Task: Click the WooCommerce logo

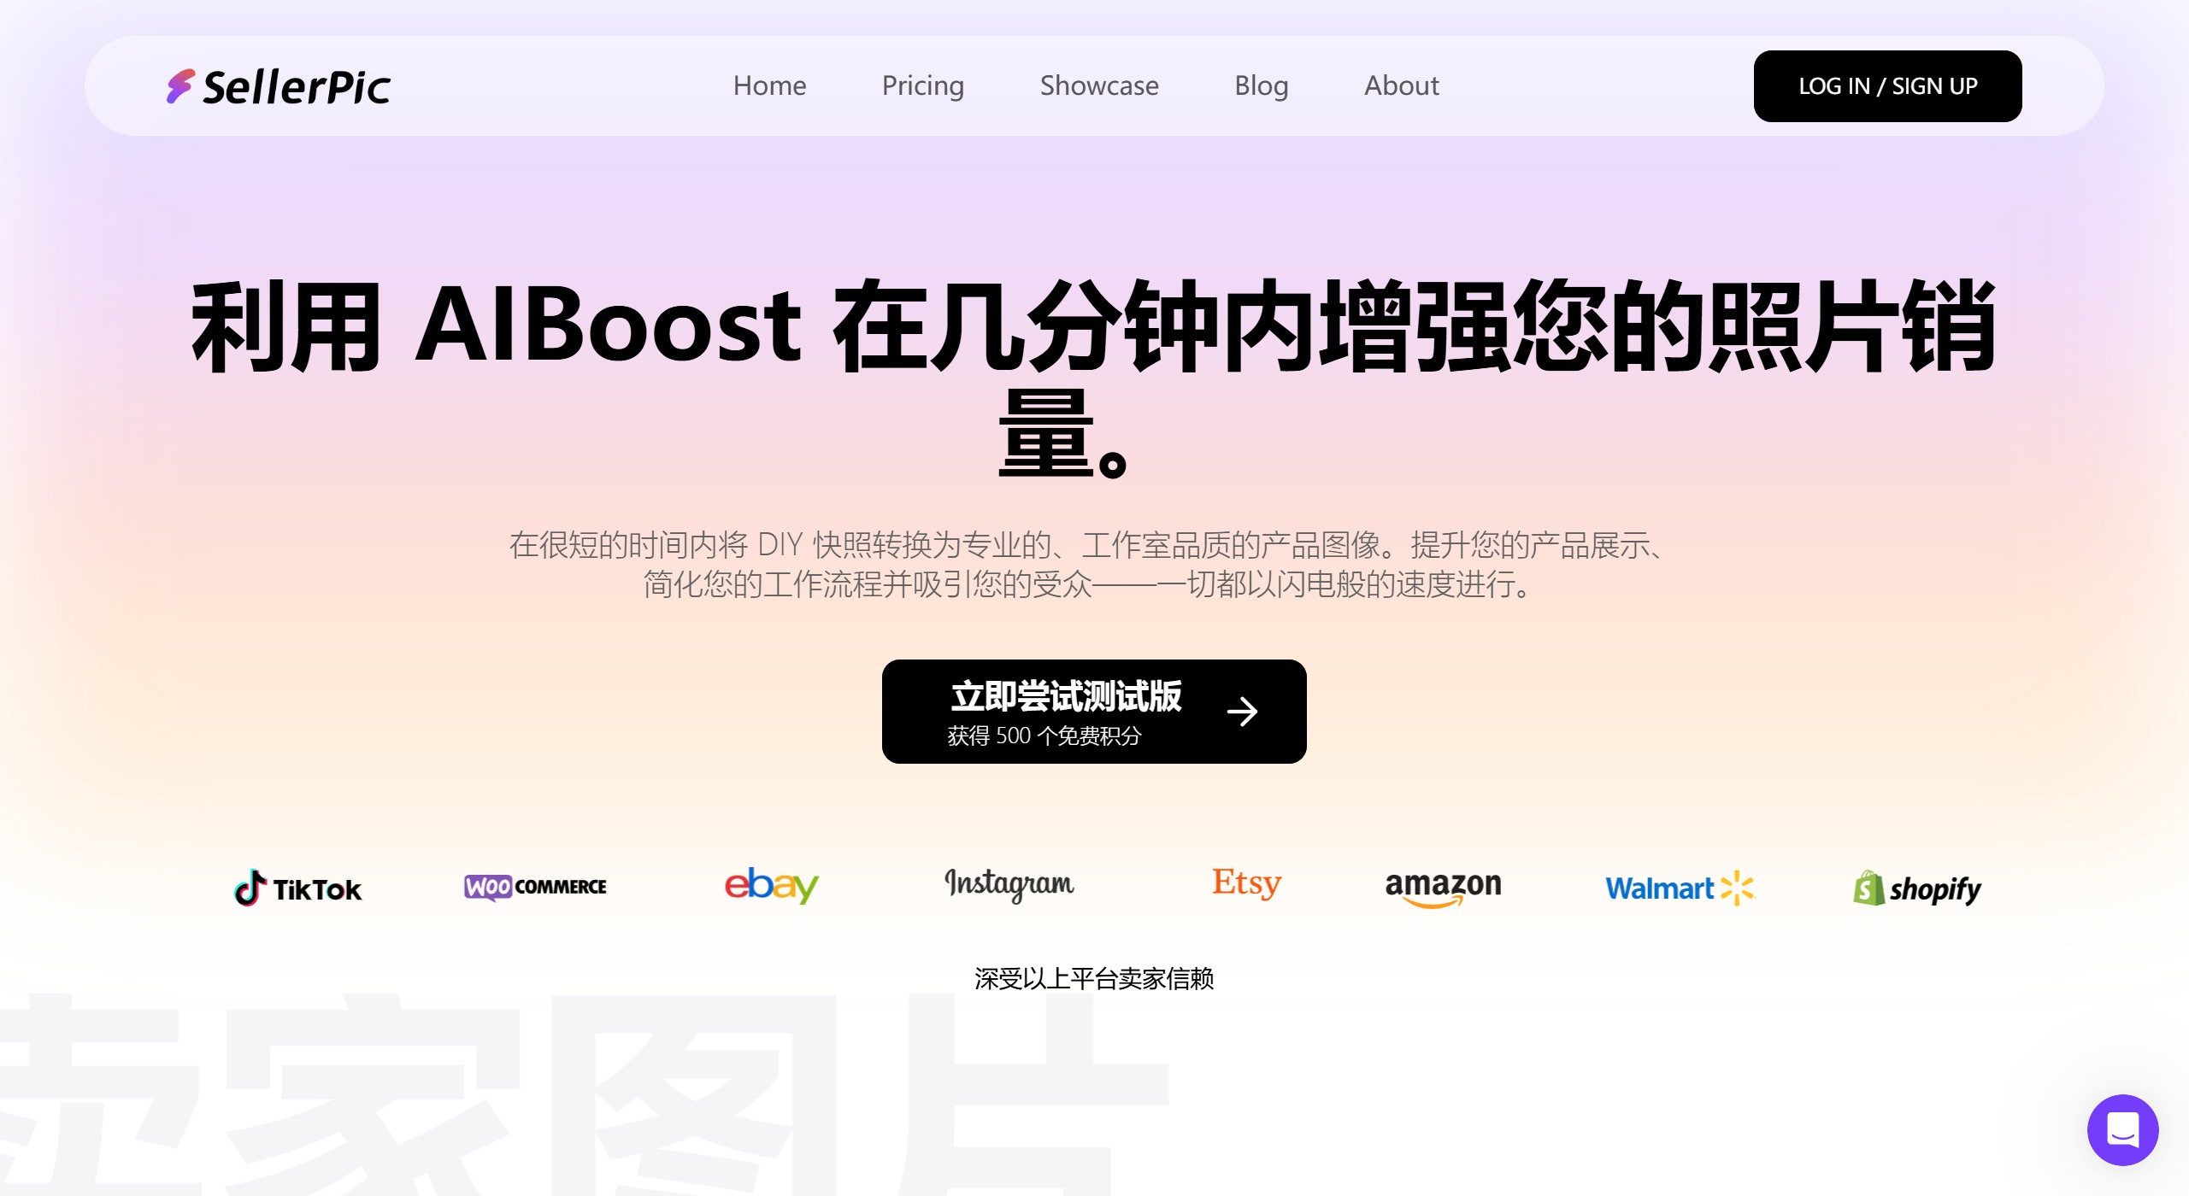Action: pyautogui.click(x=534, y=887)
